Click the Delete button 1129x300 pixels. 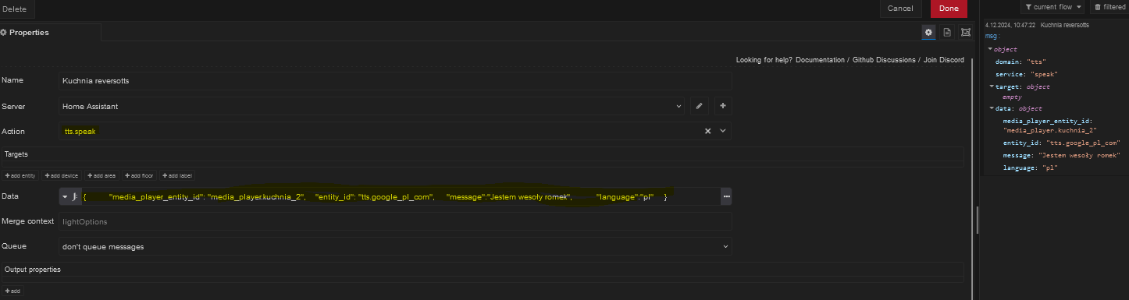(14, 9)
